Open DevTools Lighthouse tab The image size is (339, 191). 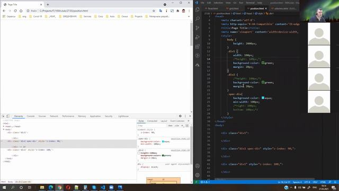(123, 116)
